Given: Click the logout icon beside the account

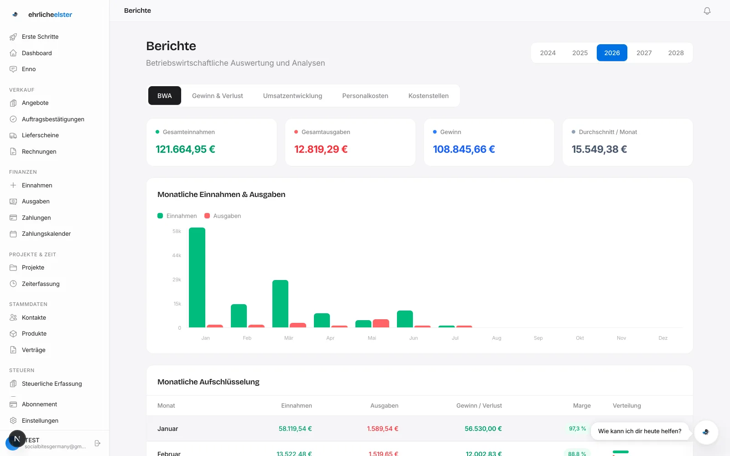Looking at the screenshot, I should point(97,443).
